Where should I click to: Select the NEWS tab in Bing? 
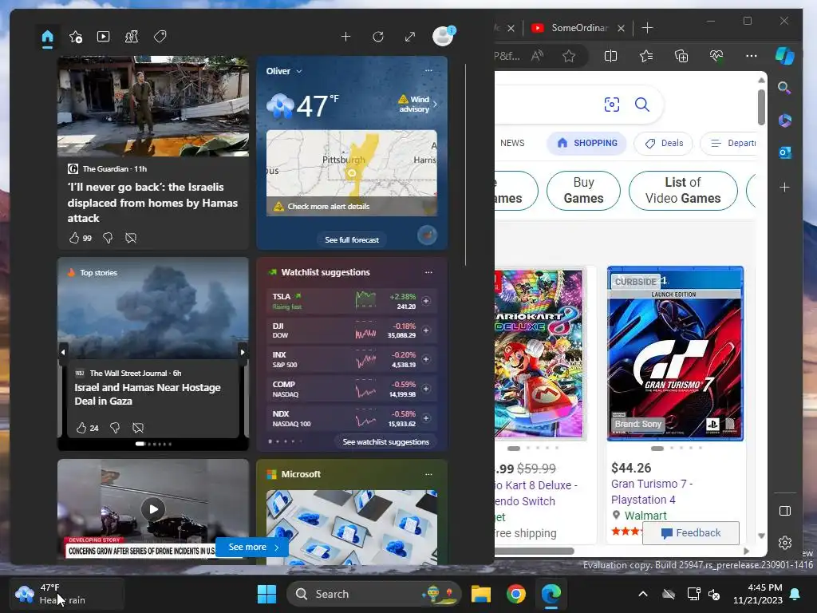click(x=512, y=143)
